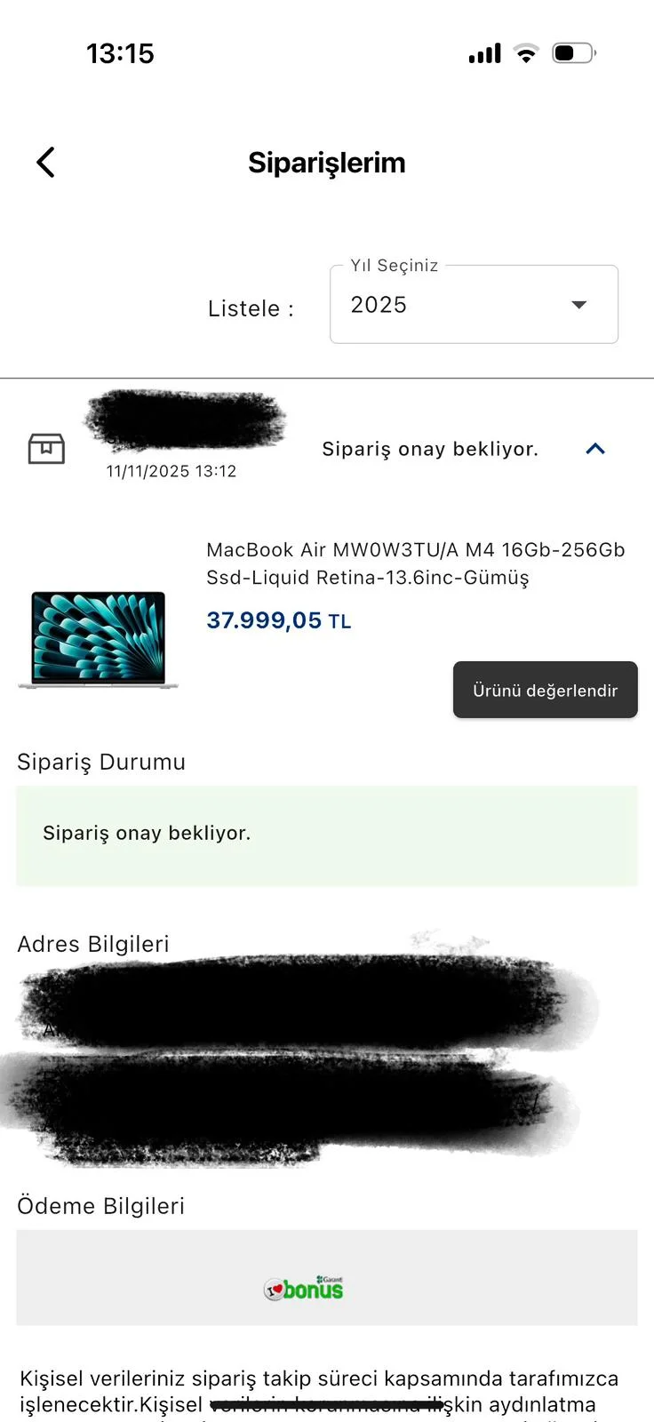Collapse the order with the blue chevron

595,449
